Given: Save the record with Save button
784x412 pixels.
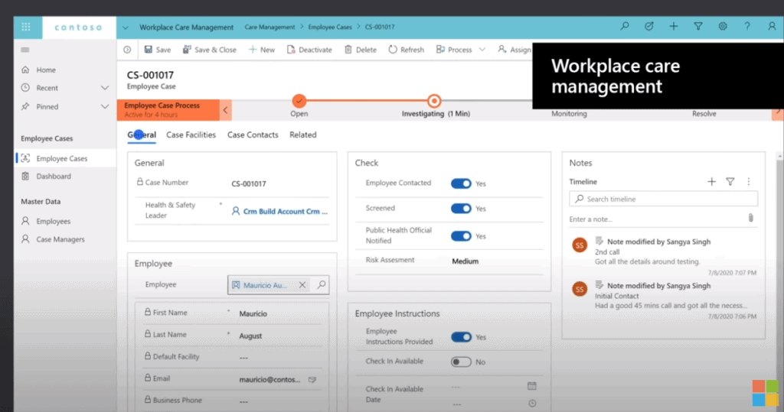Looking at the screenshot, I should click(x=158, y=50).
